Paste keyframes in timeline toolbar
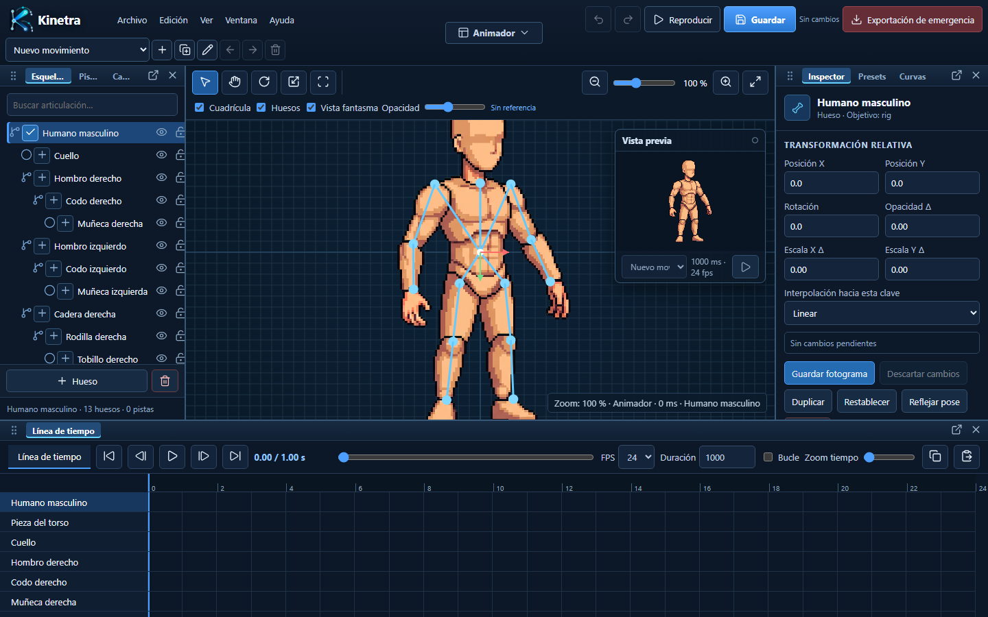988x617 pixels. pos(967,457)
